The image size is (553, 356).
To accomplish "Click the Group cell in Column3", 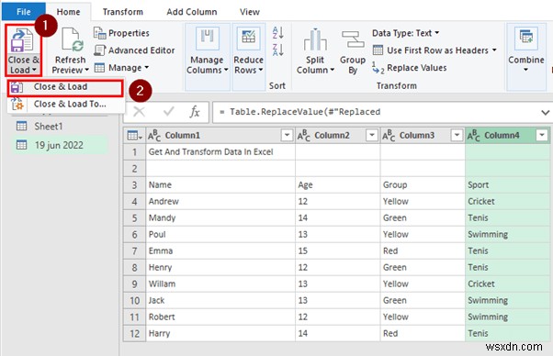I will point(423,184).
